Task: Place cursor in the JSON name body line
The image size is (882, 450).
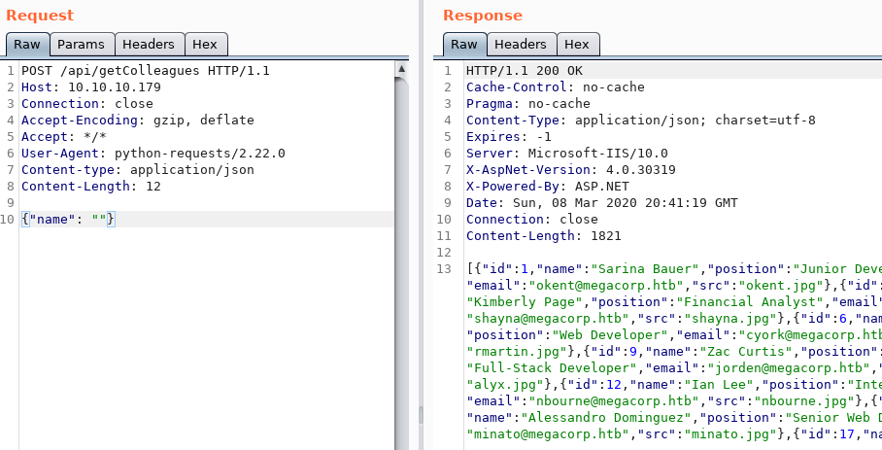Action: 68,220
